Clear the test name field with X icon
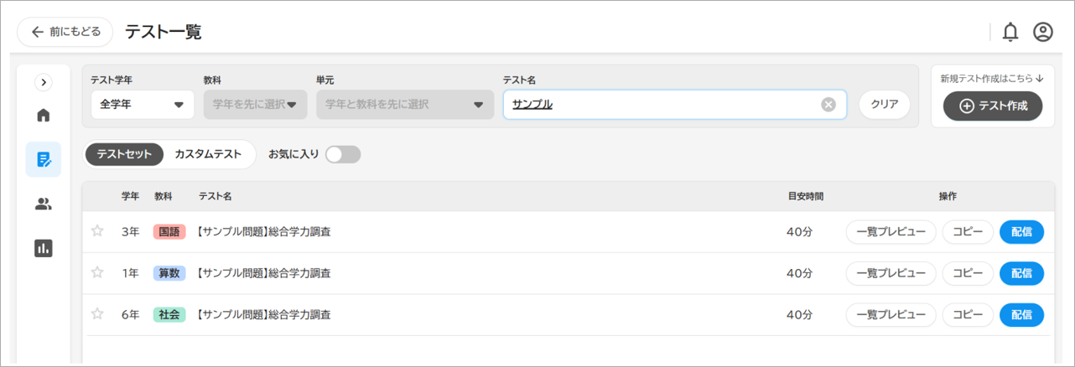 828,105
